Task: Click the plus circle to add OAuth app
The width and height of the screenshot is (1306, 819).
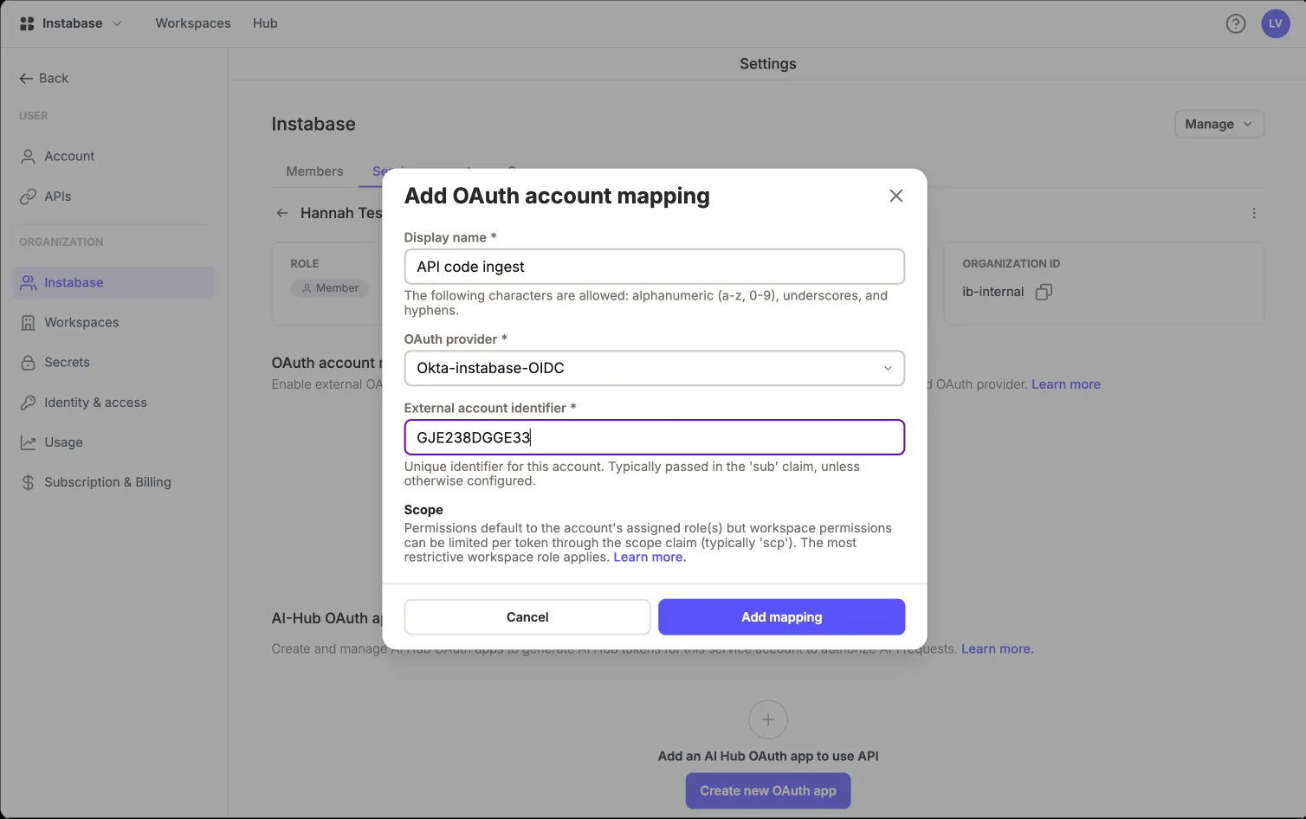Action: (768, 719)
